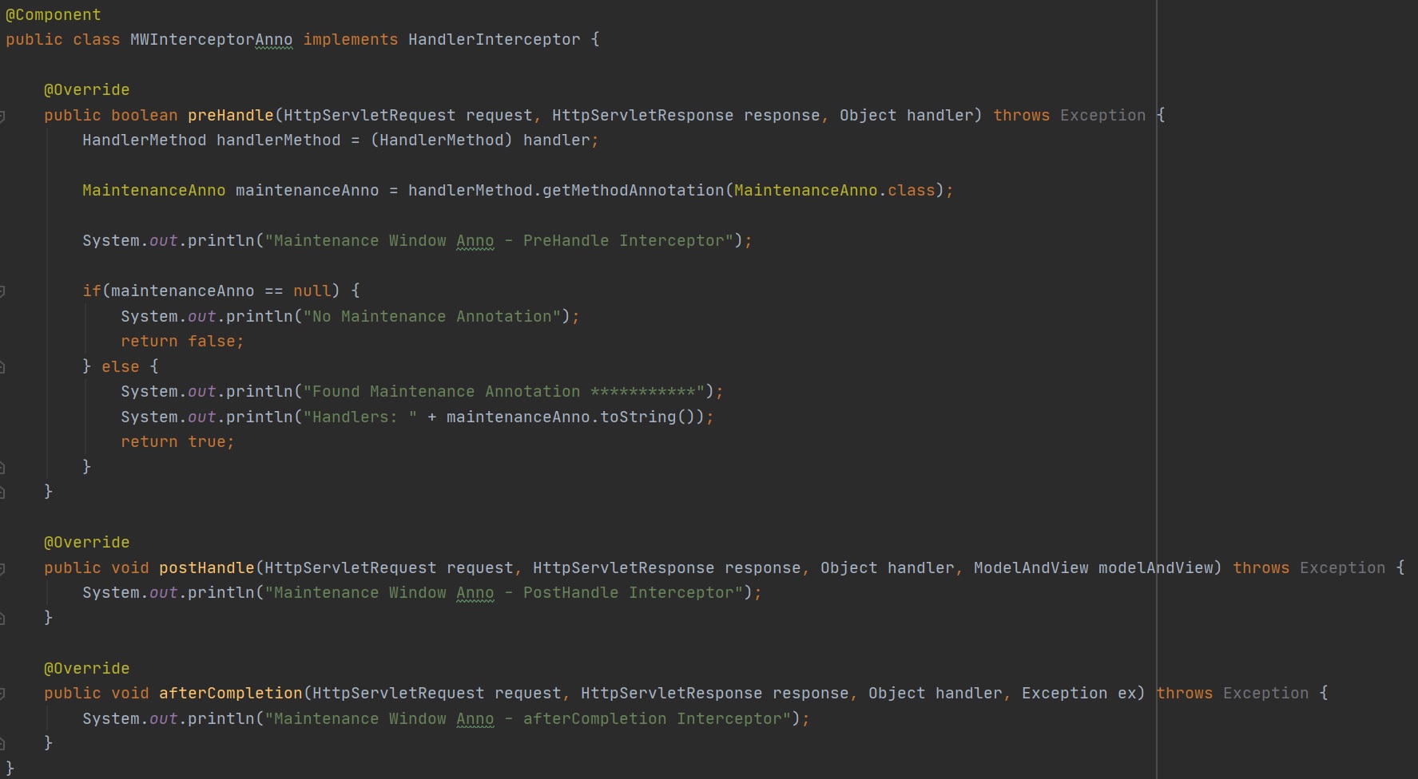Click fold end marker closing postHandle

coord(2,619)
